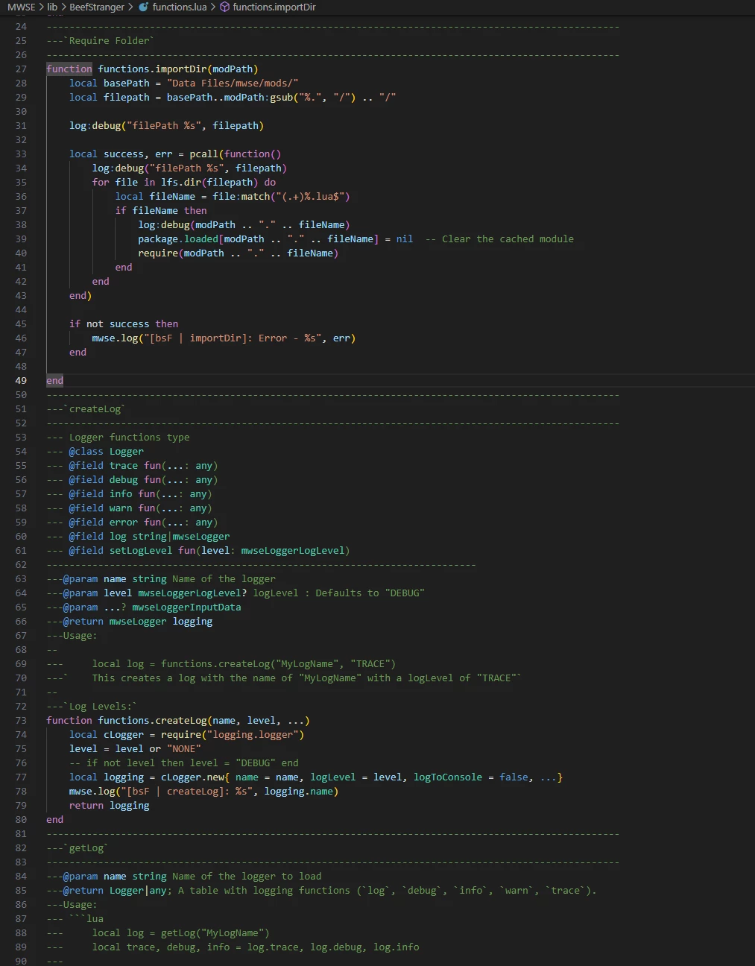Viewport: 755px width, 966px height.
Task: Click the '@class Logger' annotation
Action: click(x=107, y=452)
